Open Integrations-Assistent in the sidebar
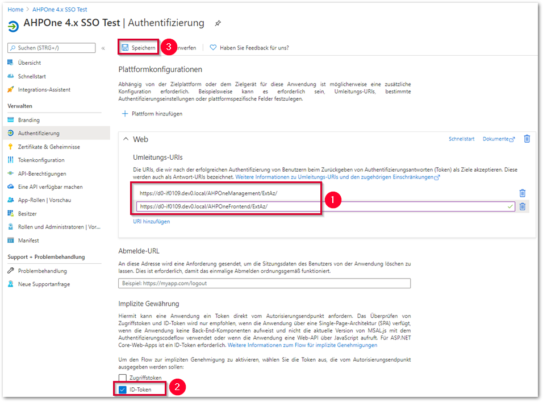The image size is (543, 402). click(44, 90)
